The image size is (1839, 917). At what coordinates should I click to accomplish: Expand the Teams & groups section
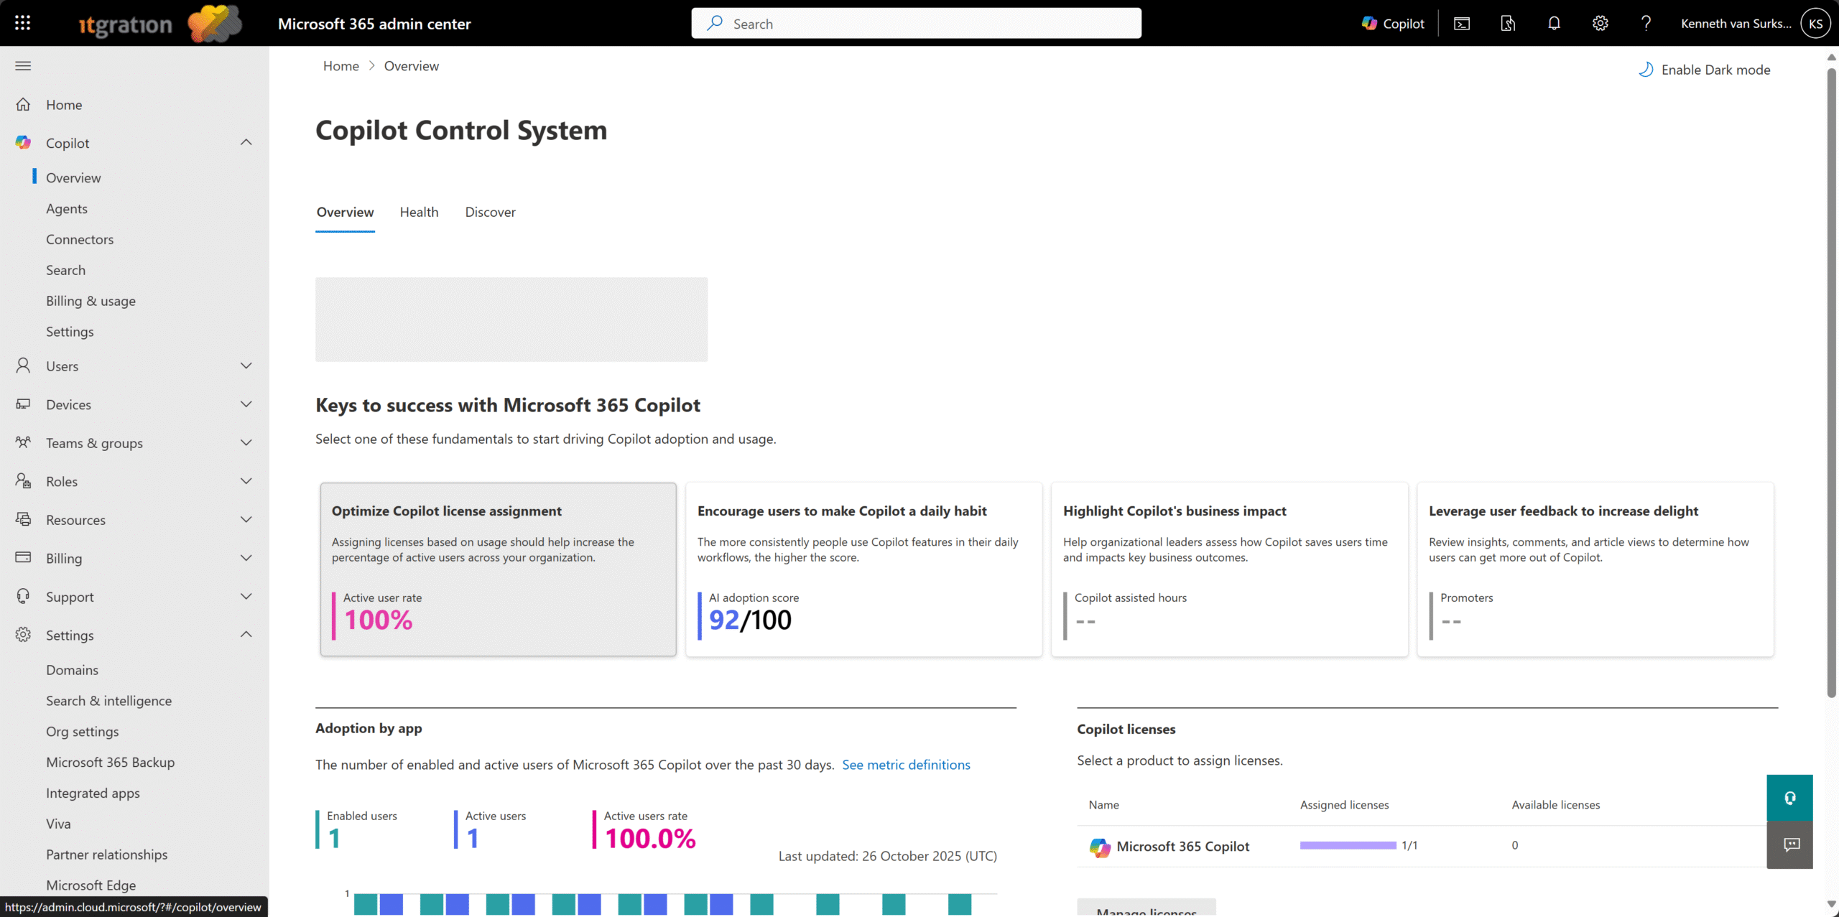246,443
